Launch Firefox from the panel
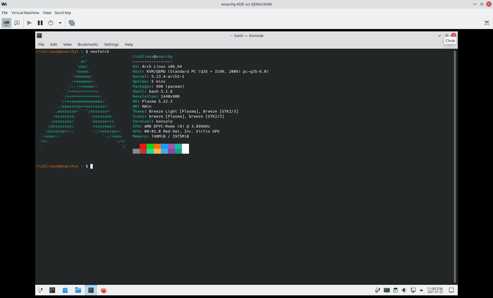493x298 pixels. point(104,290)
